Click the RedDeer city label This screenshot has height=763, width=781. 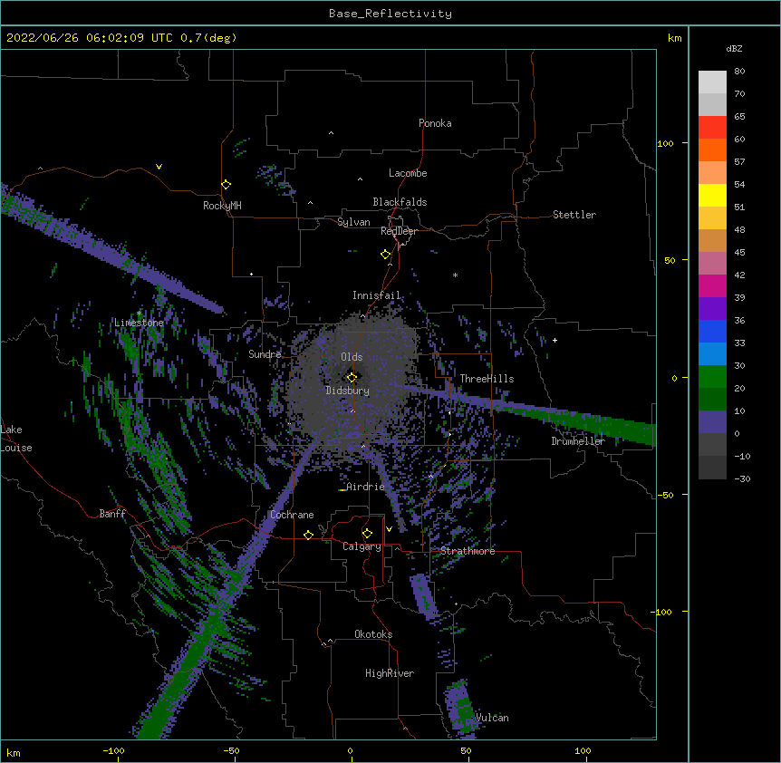(x=399, y=231)
